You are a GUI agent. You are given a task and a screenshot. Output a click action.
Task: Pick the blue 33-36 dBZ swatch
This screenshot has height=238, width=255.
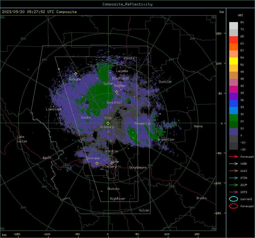coord(233,104)
